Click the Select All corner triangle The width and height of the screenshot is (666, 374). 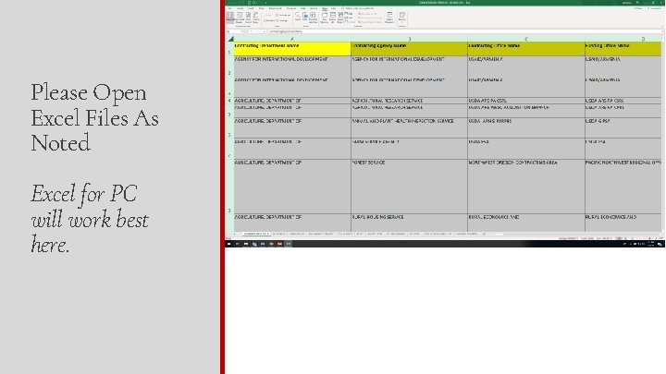coord(230,39)
